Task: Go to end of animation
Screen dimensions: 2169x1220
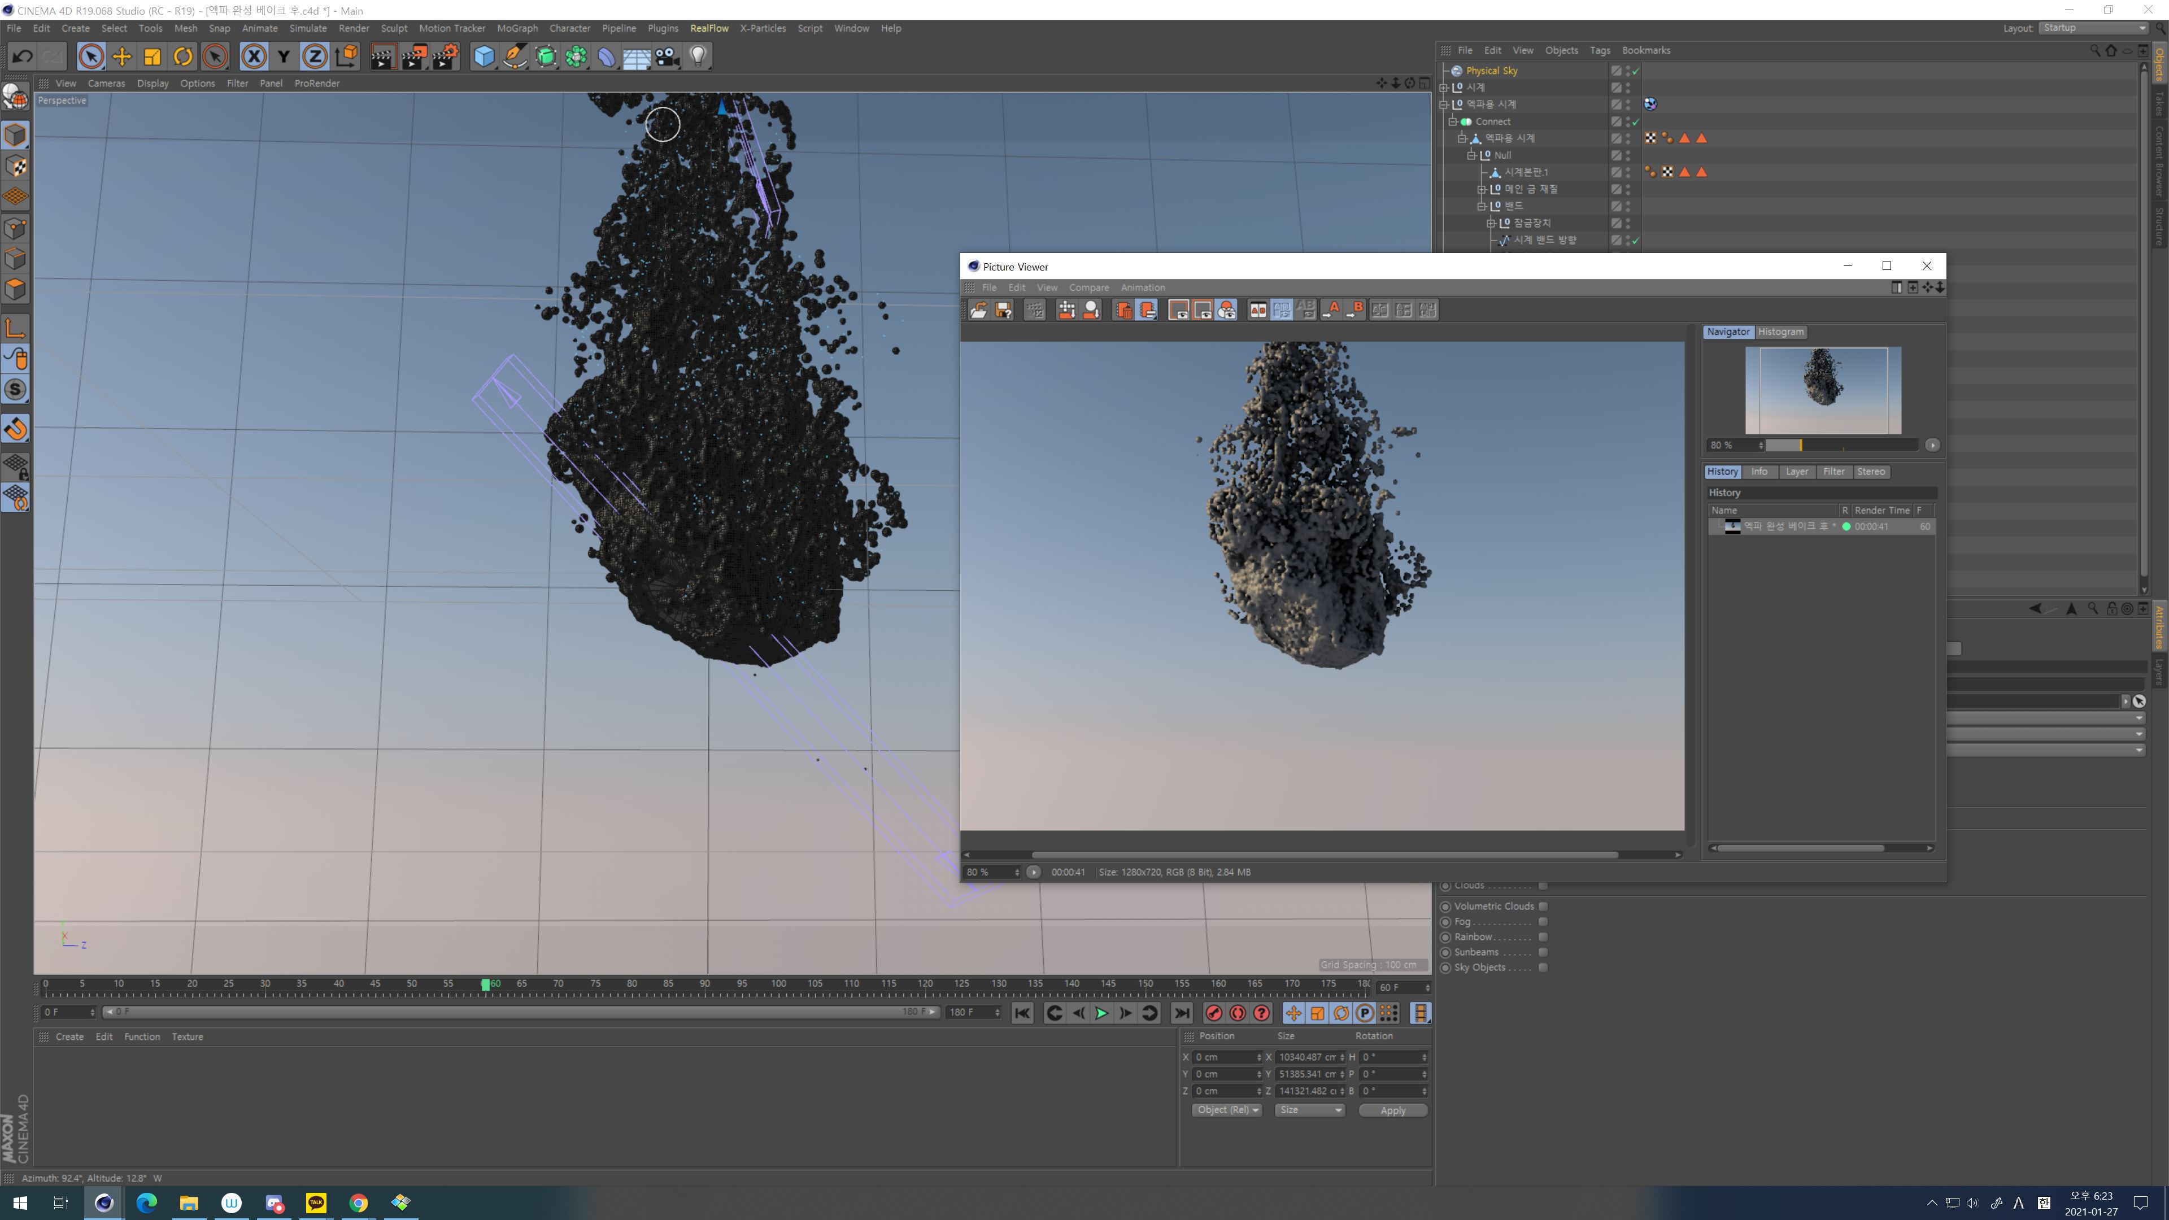Action: tap(1182, 1014)
